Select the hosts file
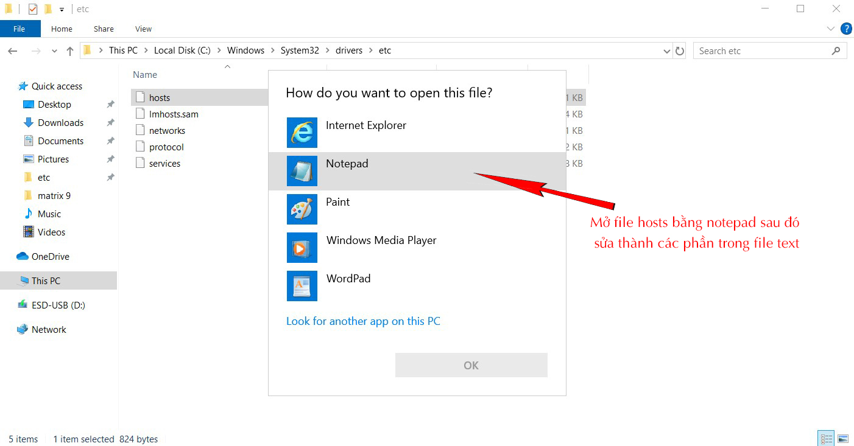 click(x=160, y=97)
